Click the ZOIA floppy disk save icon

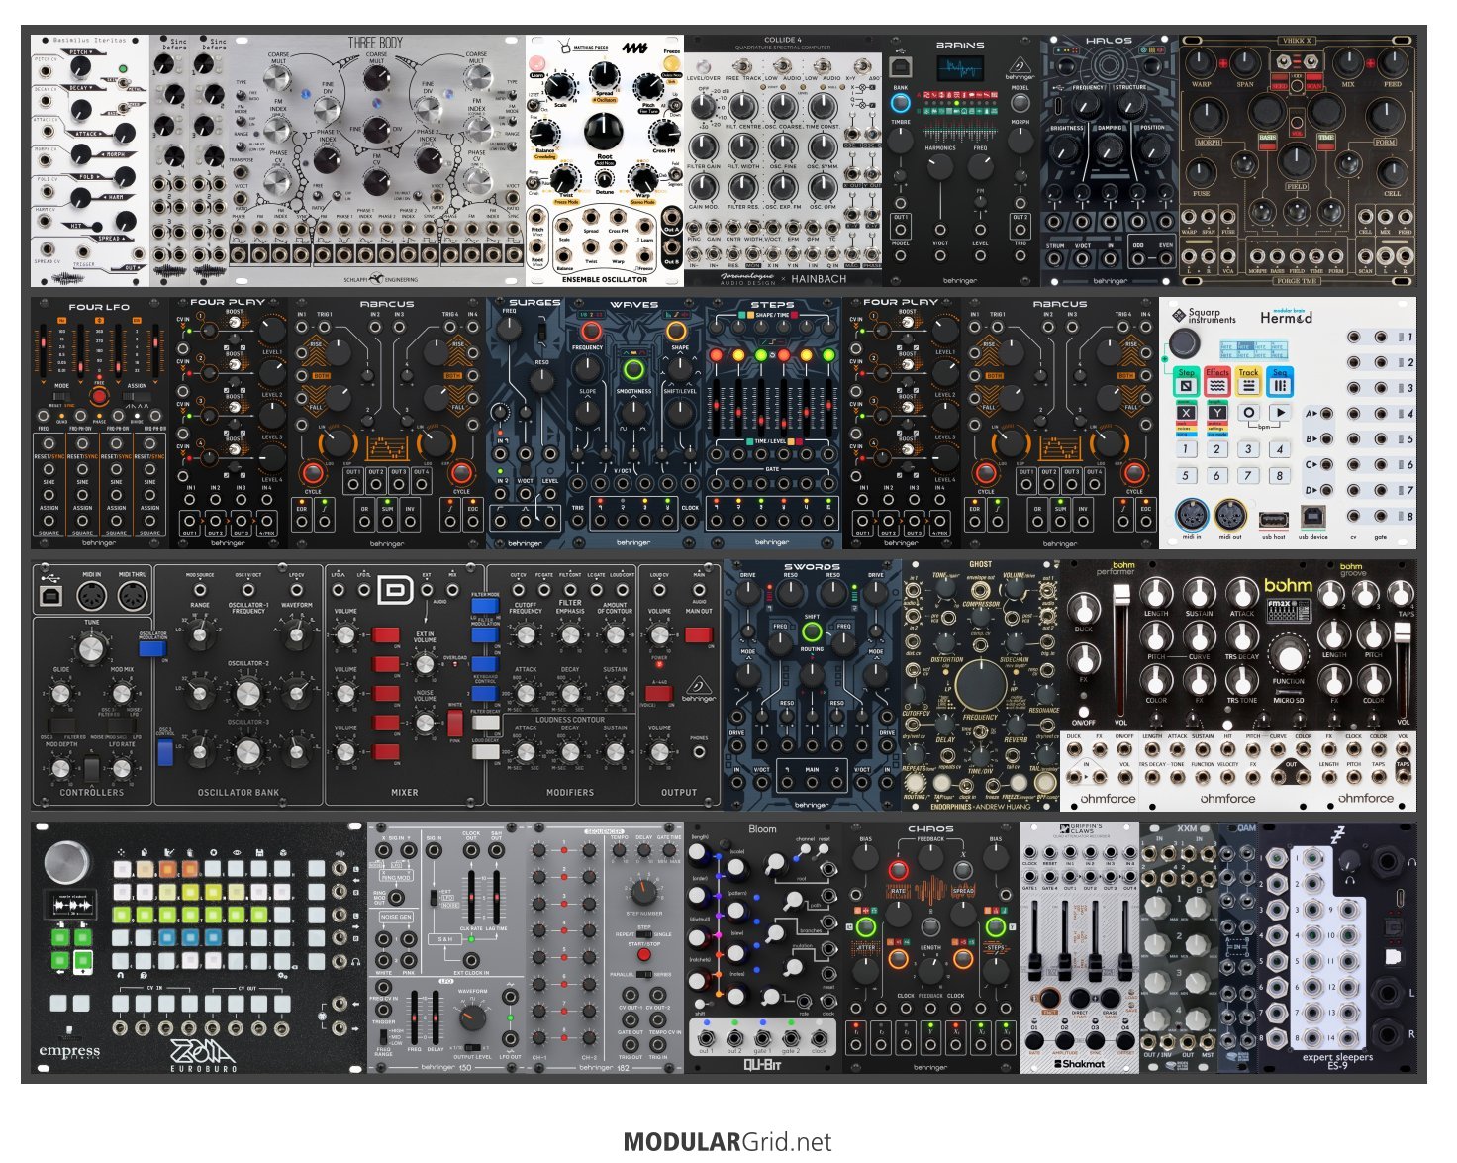(258, 852)
